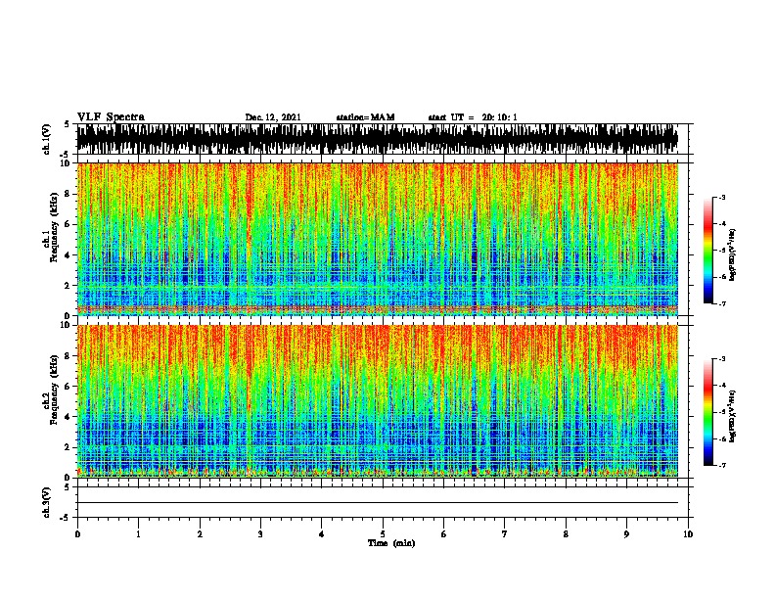Click the "-3" label on ch.1 color bar
Screen dimensions: 775x599
click(x=722, y=197)
